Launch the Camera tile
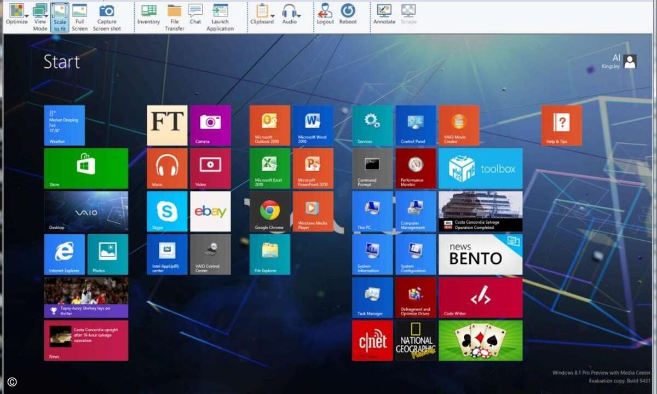Screen dimensions: 657x394 pyautogui.click(x=210, y=125)
